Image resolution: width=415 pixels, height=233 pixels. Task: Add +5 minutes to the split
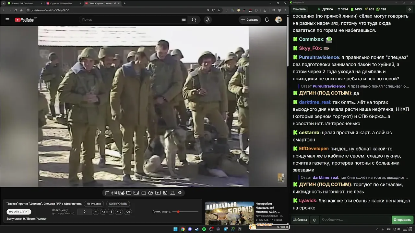point(111,212)
